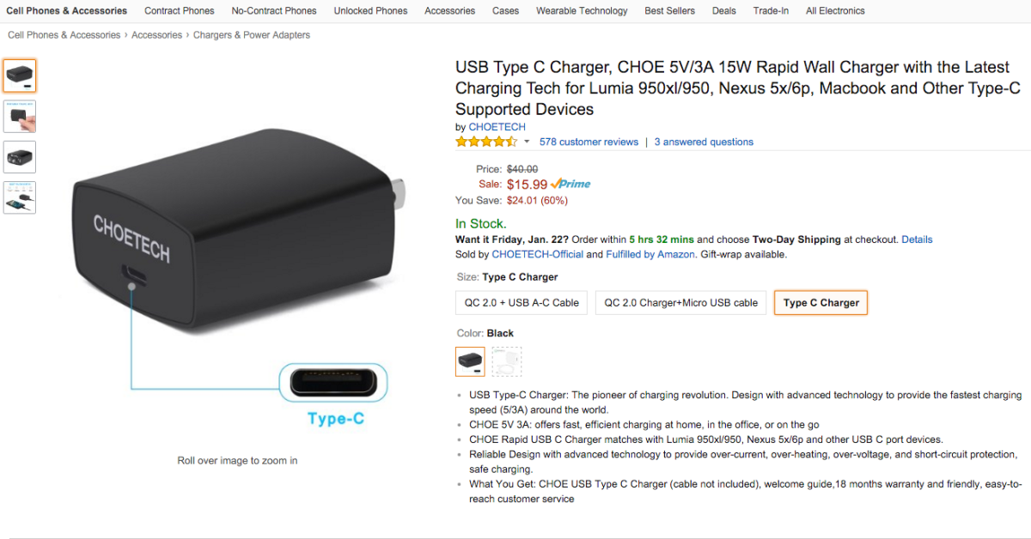Show the third product thumbnail
The width and height of the screenshot is (1031, 539).
[x=20, y=157]
